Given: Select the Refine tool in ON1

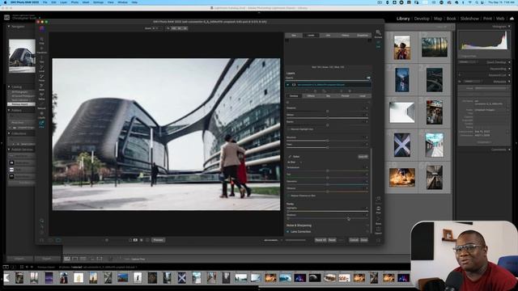Looking at the screenshot, I should point(41,96).
